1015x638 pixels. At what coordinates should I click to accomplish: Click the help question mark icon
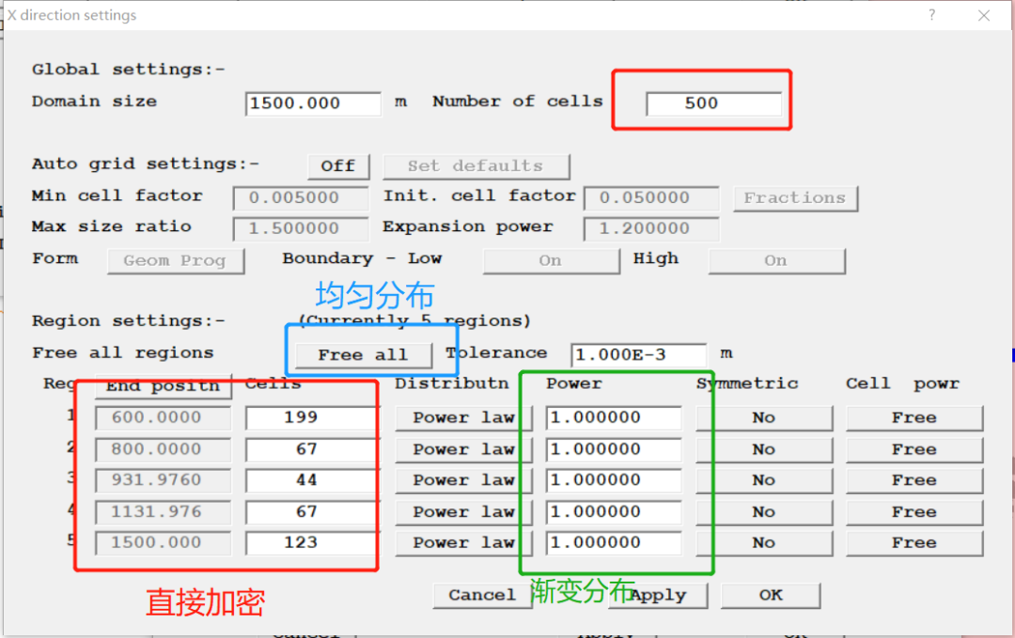click(931, 15)
